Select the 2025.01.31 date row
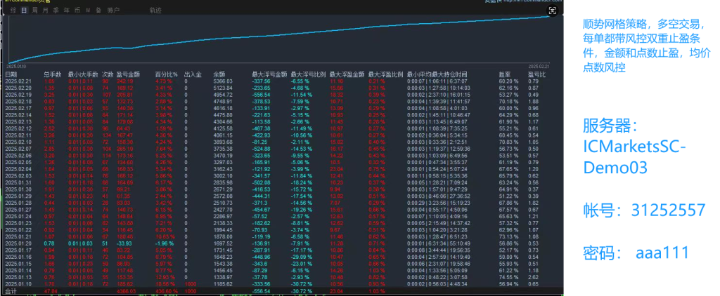 (x=283, y=182)
